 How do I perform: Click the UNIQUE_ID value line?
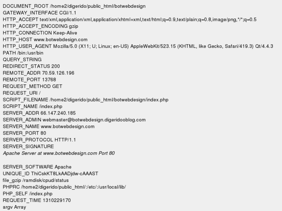50,174
